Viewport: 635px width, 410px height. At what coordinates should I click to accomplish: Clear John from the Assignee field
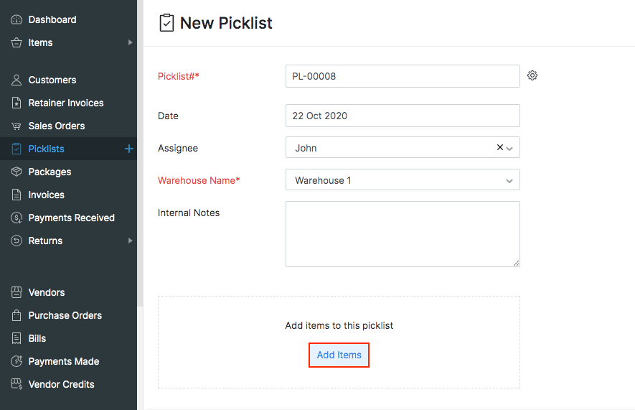click(500, 147)
